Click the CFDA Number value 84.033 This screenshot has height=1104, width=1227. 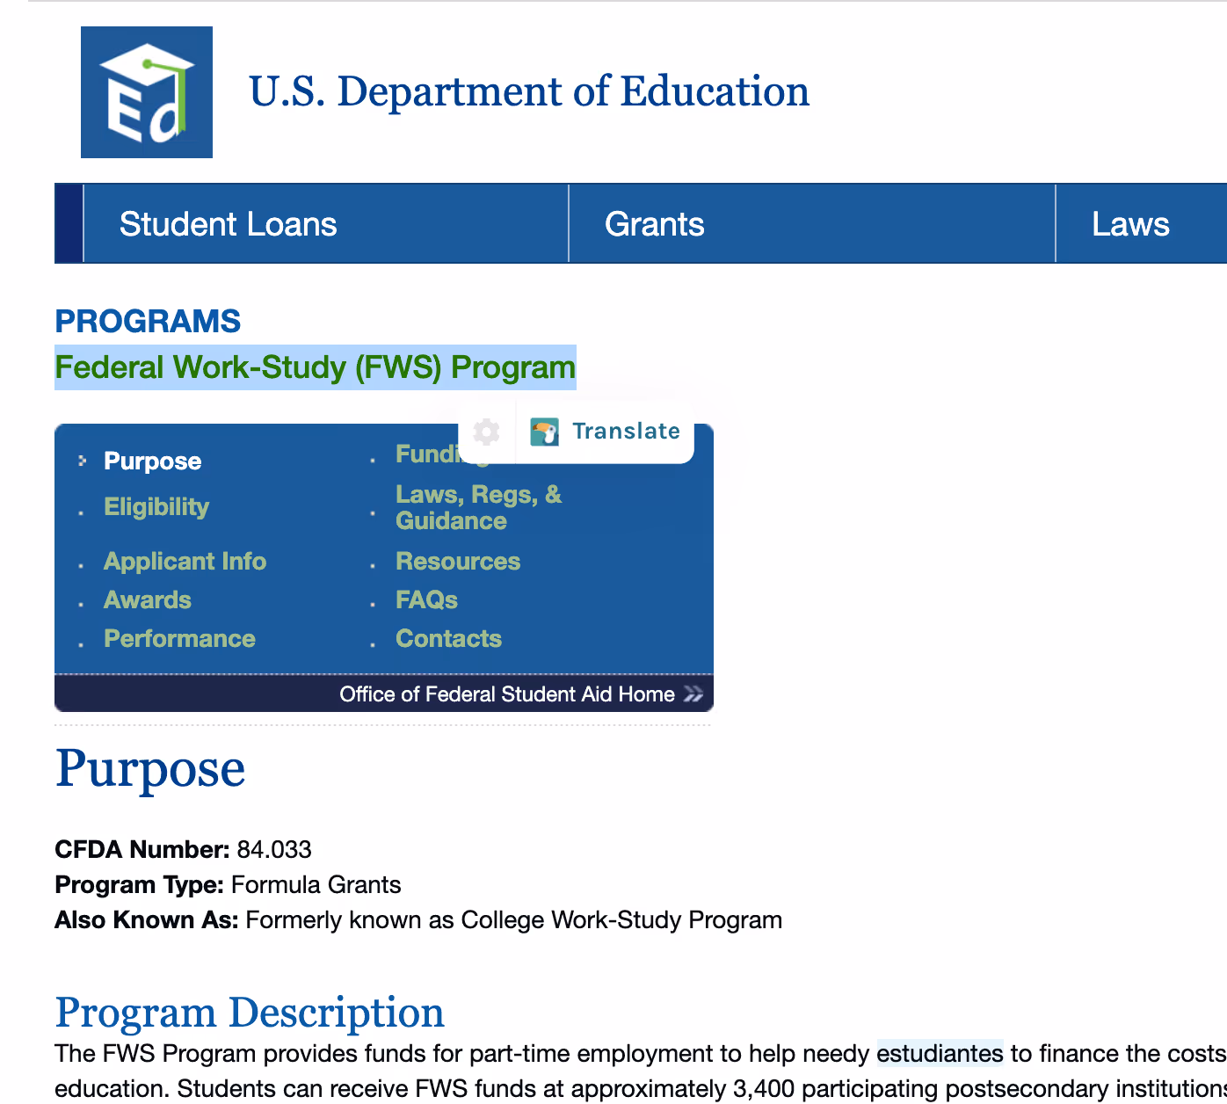(x=274, y=850)
